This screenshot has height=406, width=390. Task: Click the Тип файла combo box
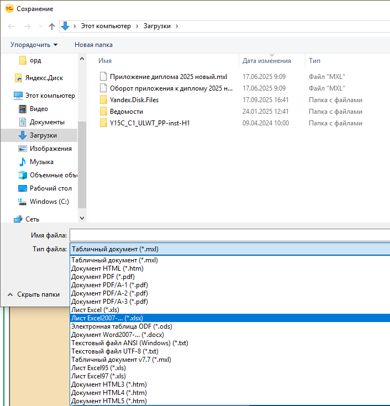229,249
